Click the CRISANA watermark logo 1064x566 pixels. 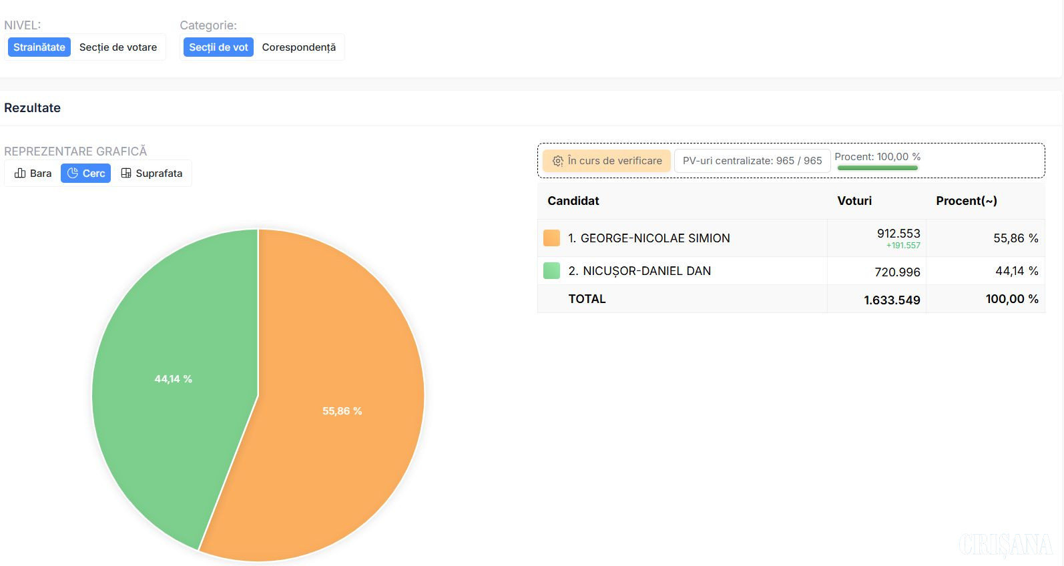coord(1005,545)
